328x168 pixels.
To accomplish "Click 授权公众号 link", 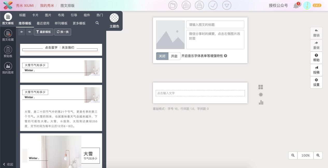I will click(x=278, y=5).
